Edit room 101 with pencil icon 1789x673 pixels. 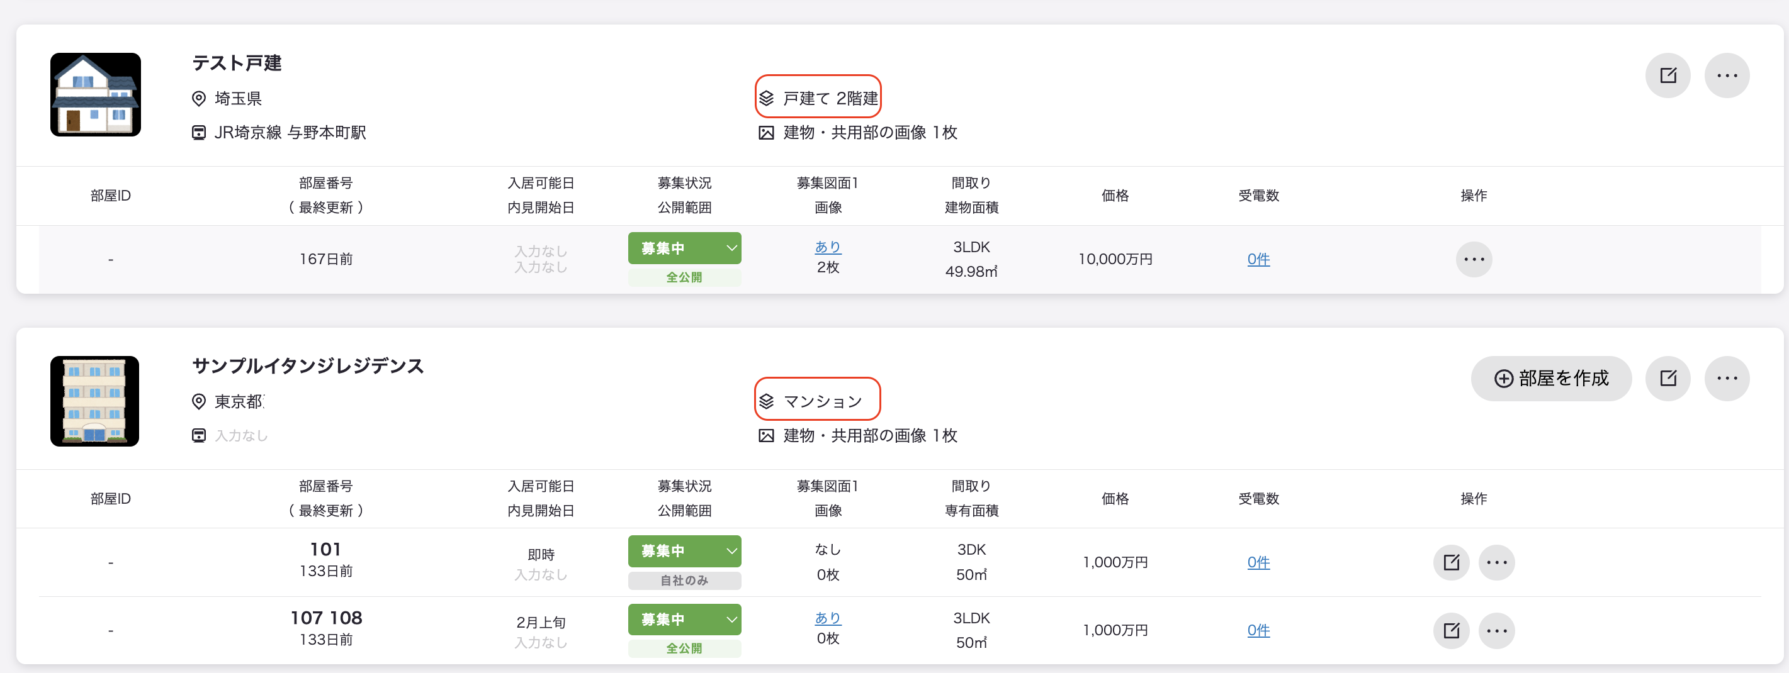pyautogui.click(x=1452, y=562)
